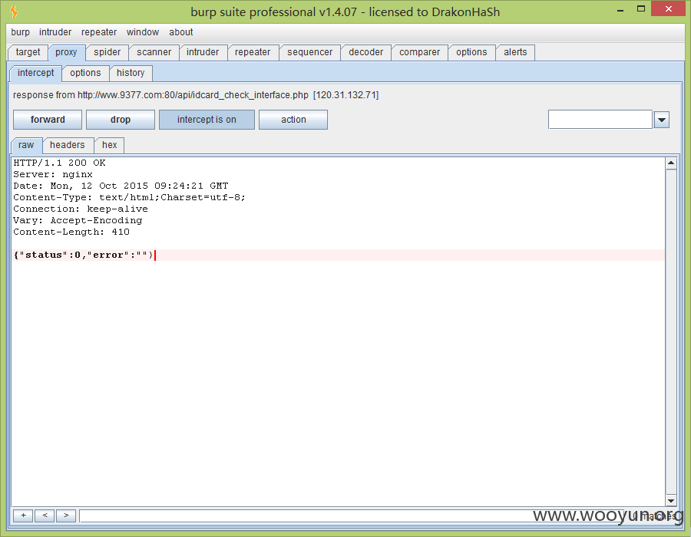691x537 pixels.
Task: Click scrollbar down arrow in response pane
Action: coord(671,500)
